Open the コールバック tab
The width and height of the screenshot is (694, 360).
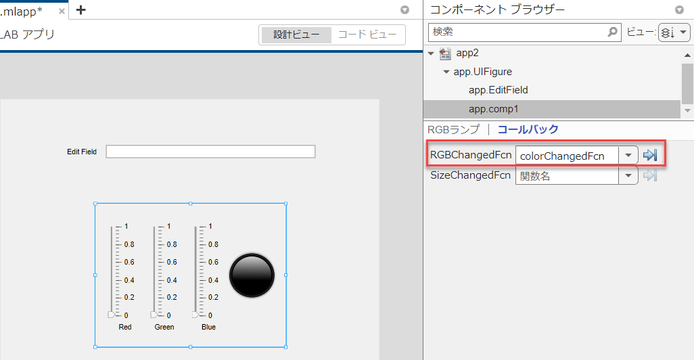(x=528, y=130)
